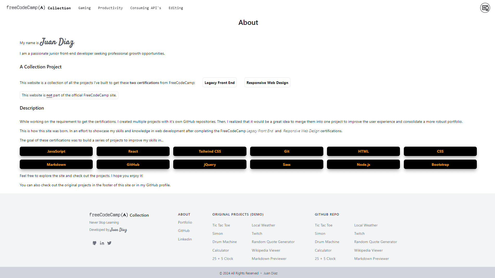Open Drum Machine demo link

tap(225, 242)
